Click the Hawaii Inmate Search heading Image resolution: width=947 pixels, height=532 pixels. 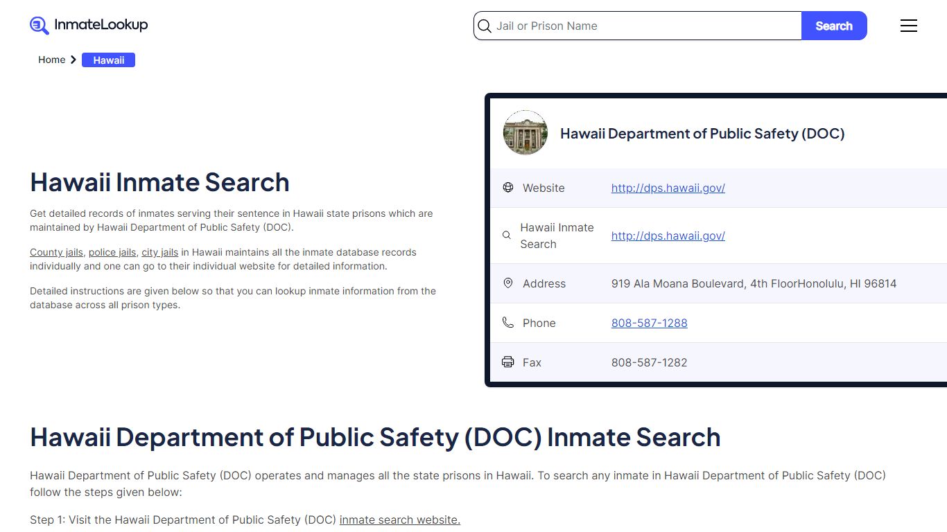[x=159, y=182]
